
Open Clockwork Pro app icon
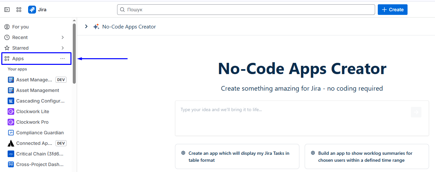click(x=11, y=122)
